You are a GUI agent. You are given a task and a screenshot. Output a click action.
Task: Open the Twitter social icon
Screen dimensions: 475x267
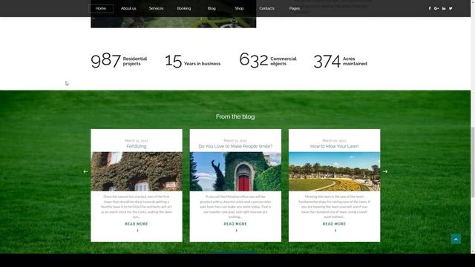point(451,8)
